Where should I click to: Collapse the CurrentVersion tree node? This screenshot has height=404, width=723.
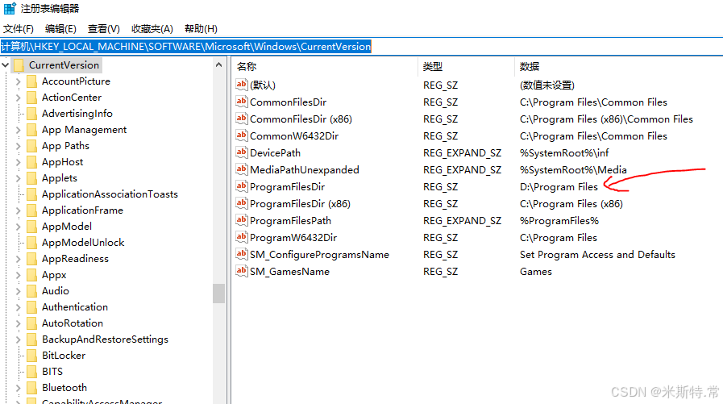6,65
